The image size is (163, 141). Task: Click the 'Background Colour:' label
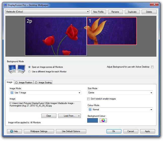pos(97,116)
